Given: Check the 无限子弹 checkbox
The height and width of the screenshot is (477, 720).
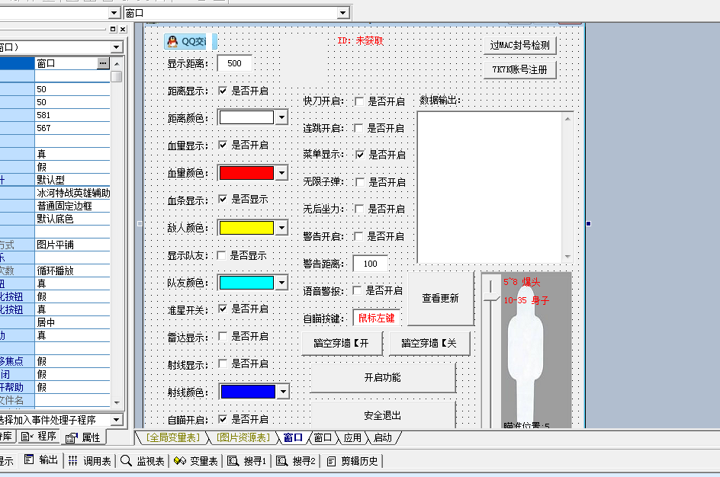Looking at the screenshot, I should click(x=358, y=182).
